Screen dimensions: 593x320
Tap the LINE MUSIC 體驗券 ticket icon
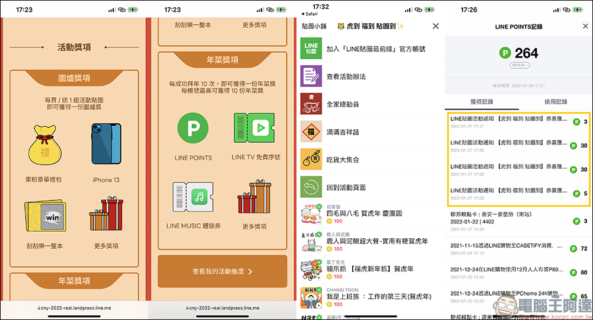(x=193, y=196)
